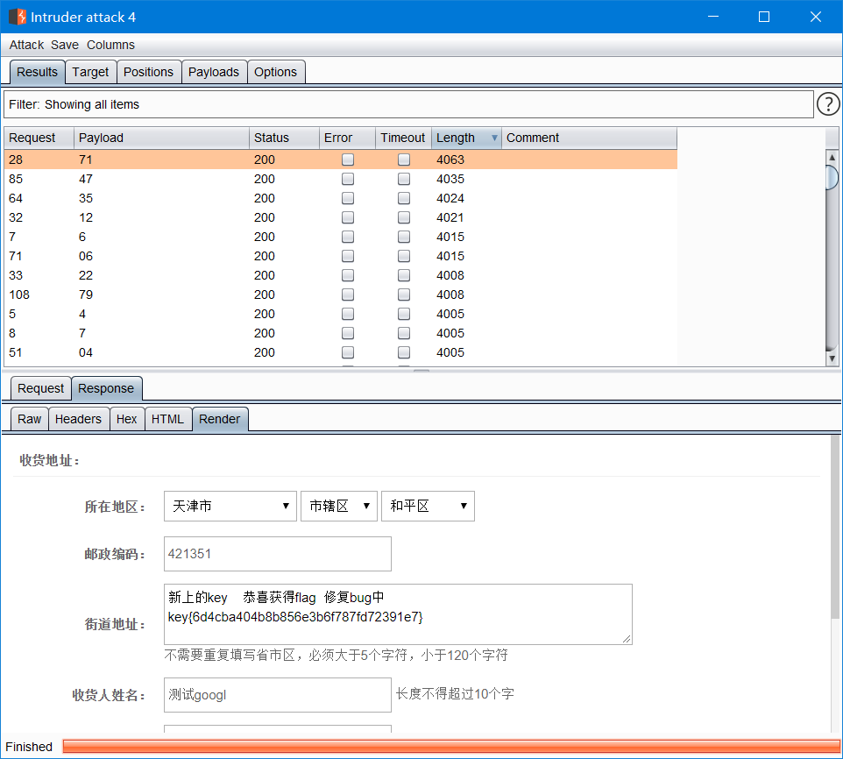Sort by the Payload column header
Image resolution: width=843 pixels, height=759 pixels.
161,138
